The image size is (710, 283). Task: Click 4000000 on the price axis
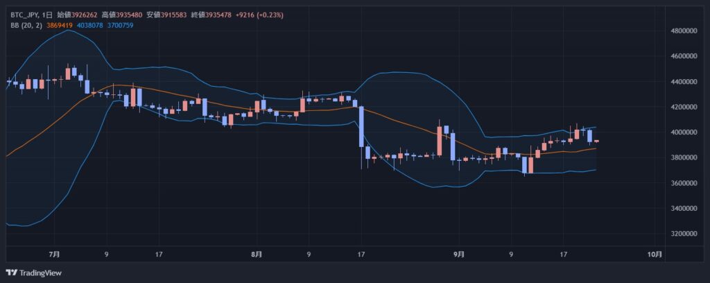tap(686, 132)
